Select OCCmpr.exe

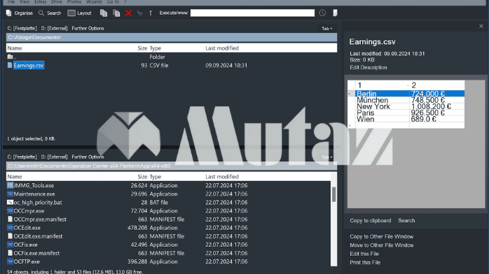(29, 211)
